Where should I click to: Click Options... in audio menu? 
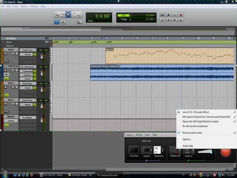coord(187,139)
